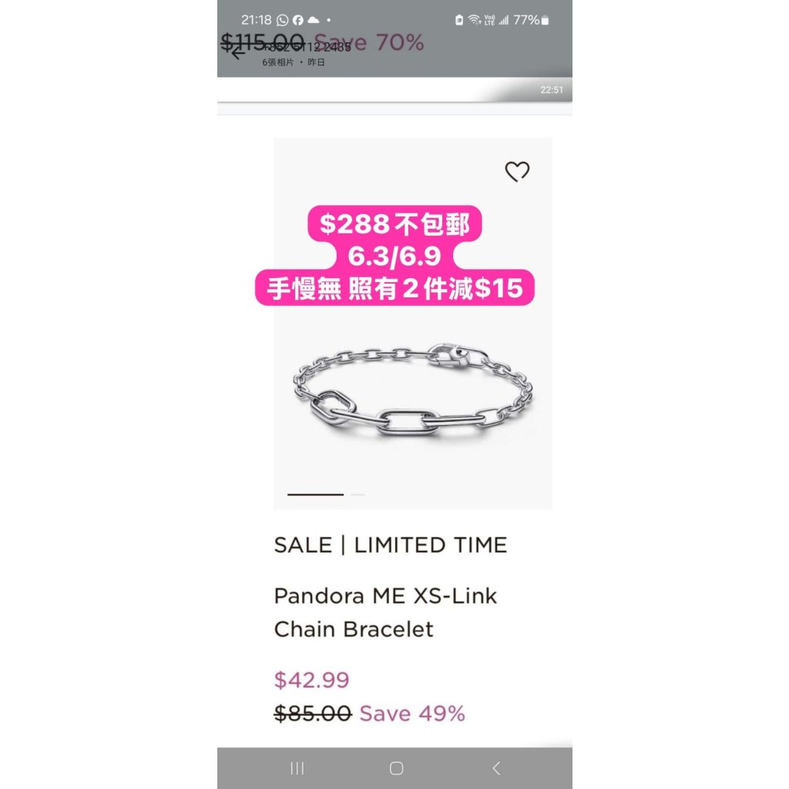Screen dimensions: 789x789
Task: Tap the WhatsApp notification icon in status bar
Action: pyautogui.click(x=283, y=20)
